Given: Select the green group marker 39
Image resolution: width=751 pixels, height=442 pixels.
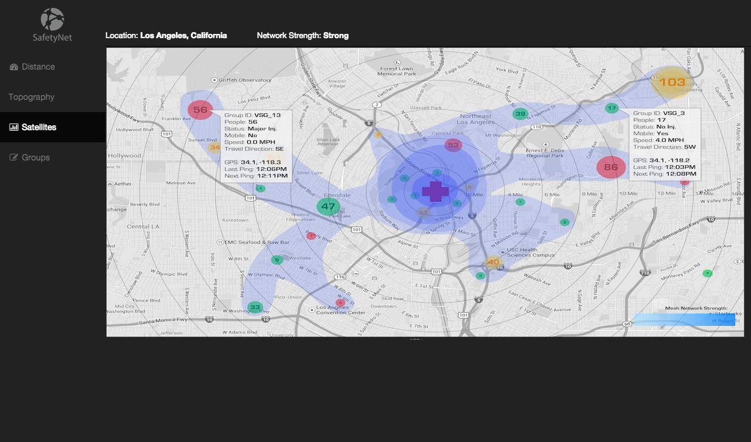Looking at the screenshot, I should (520, 113).
